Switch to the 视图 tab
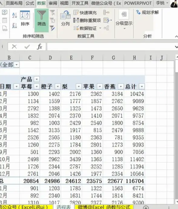178x209 pixels. (x=64, y=3)
